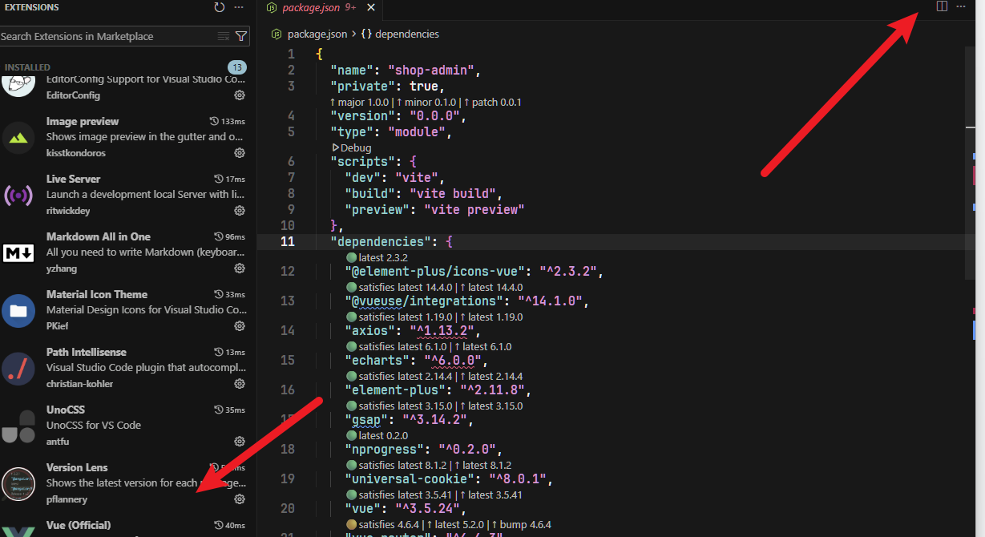The width and height of the screenshot is (985, 537).
Task: Update axios to latest 1.19.0
Action: (491, 317)
